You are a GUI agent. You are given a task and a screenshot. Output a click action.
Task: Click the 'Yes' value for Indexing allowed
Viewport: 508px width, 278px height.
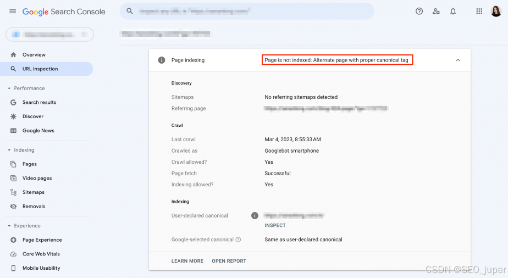tap(269, 185)
